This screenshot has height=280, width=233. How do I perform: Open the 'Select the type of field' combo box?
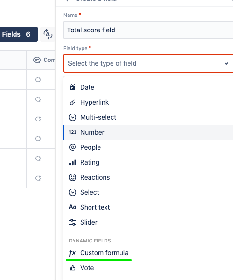(148, 63)
